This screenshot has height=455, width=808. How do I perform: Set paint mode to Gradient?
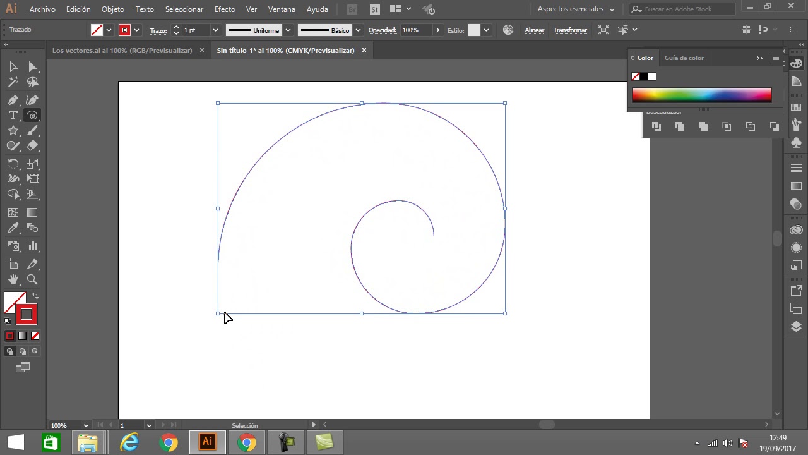[x=22, y=336]
